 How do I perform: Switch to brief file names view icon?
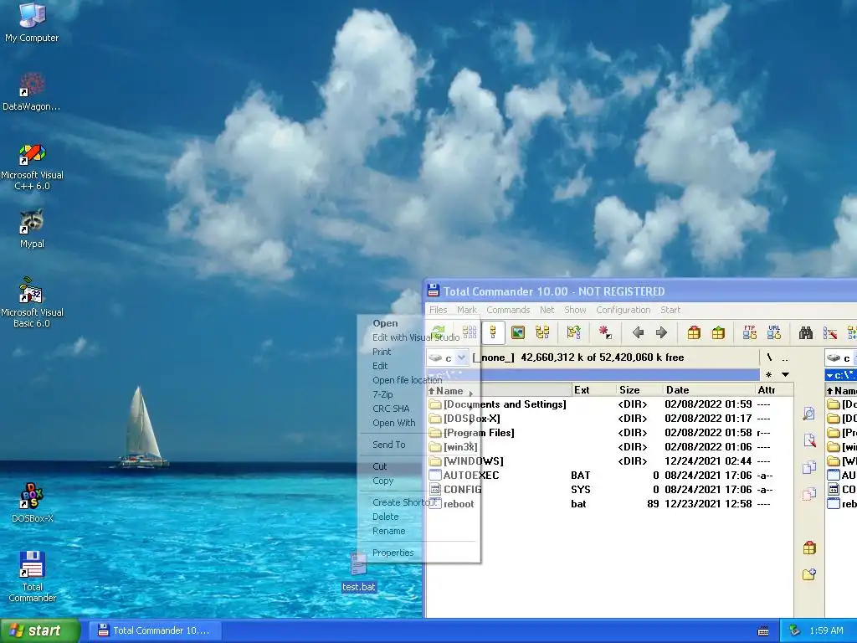(470, 332)
